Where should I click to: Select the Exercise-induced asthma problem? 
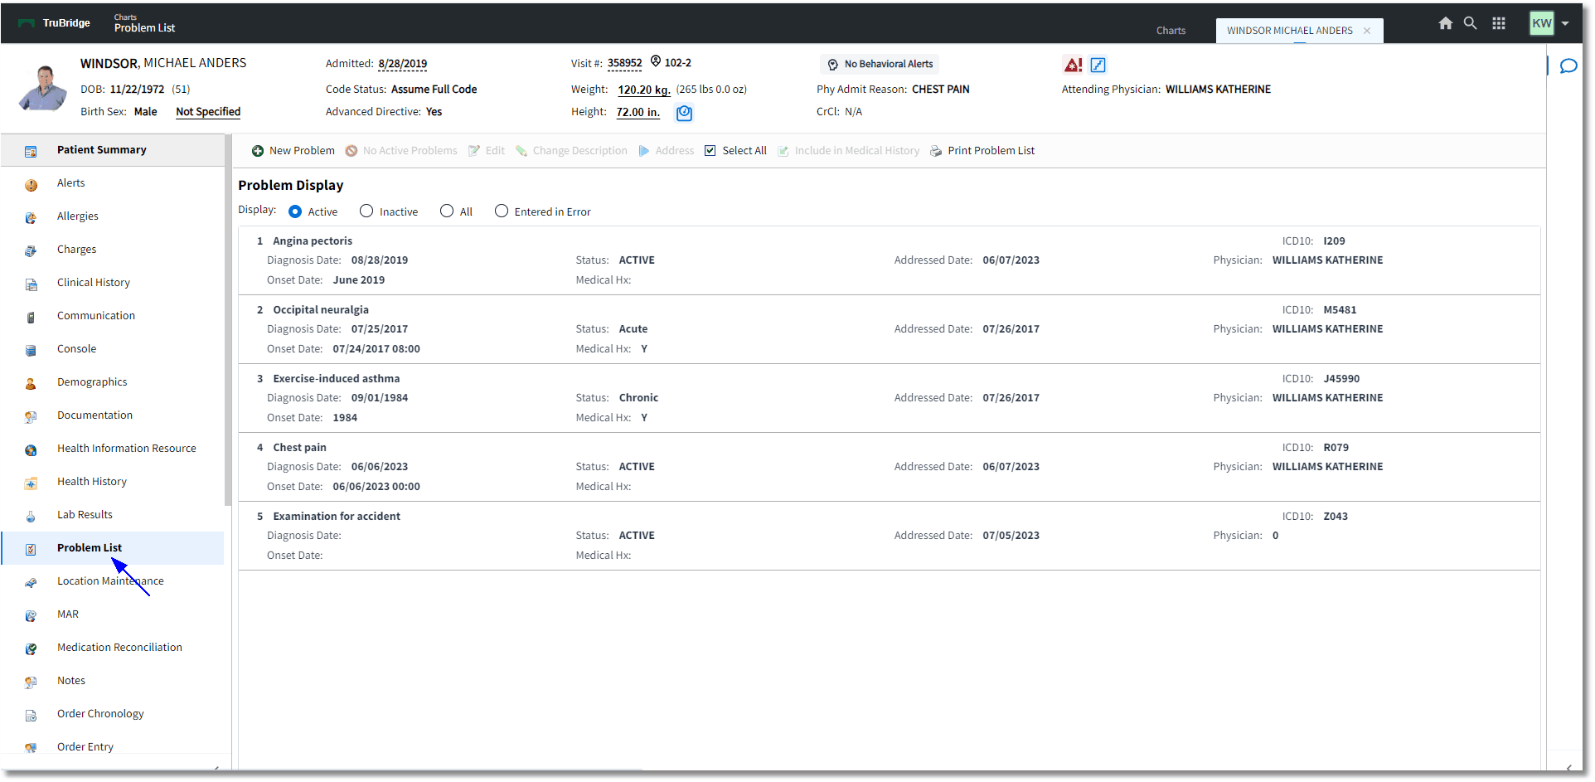coord(889,398)
